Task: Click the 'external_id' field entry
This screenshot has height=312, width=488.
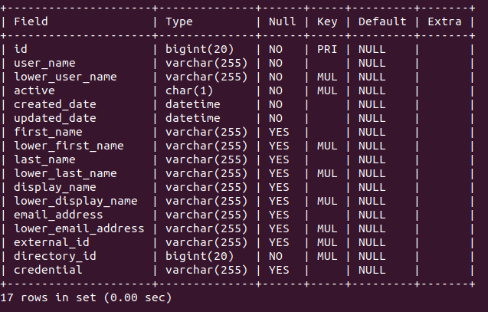Action: click(x=52, y=242)
